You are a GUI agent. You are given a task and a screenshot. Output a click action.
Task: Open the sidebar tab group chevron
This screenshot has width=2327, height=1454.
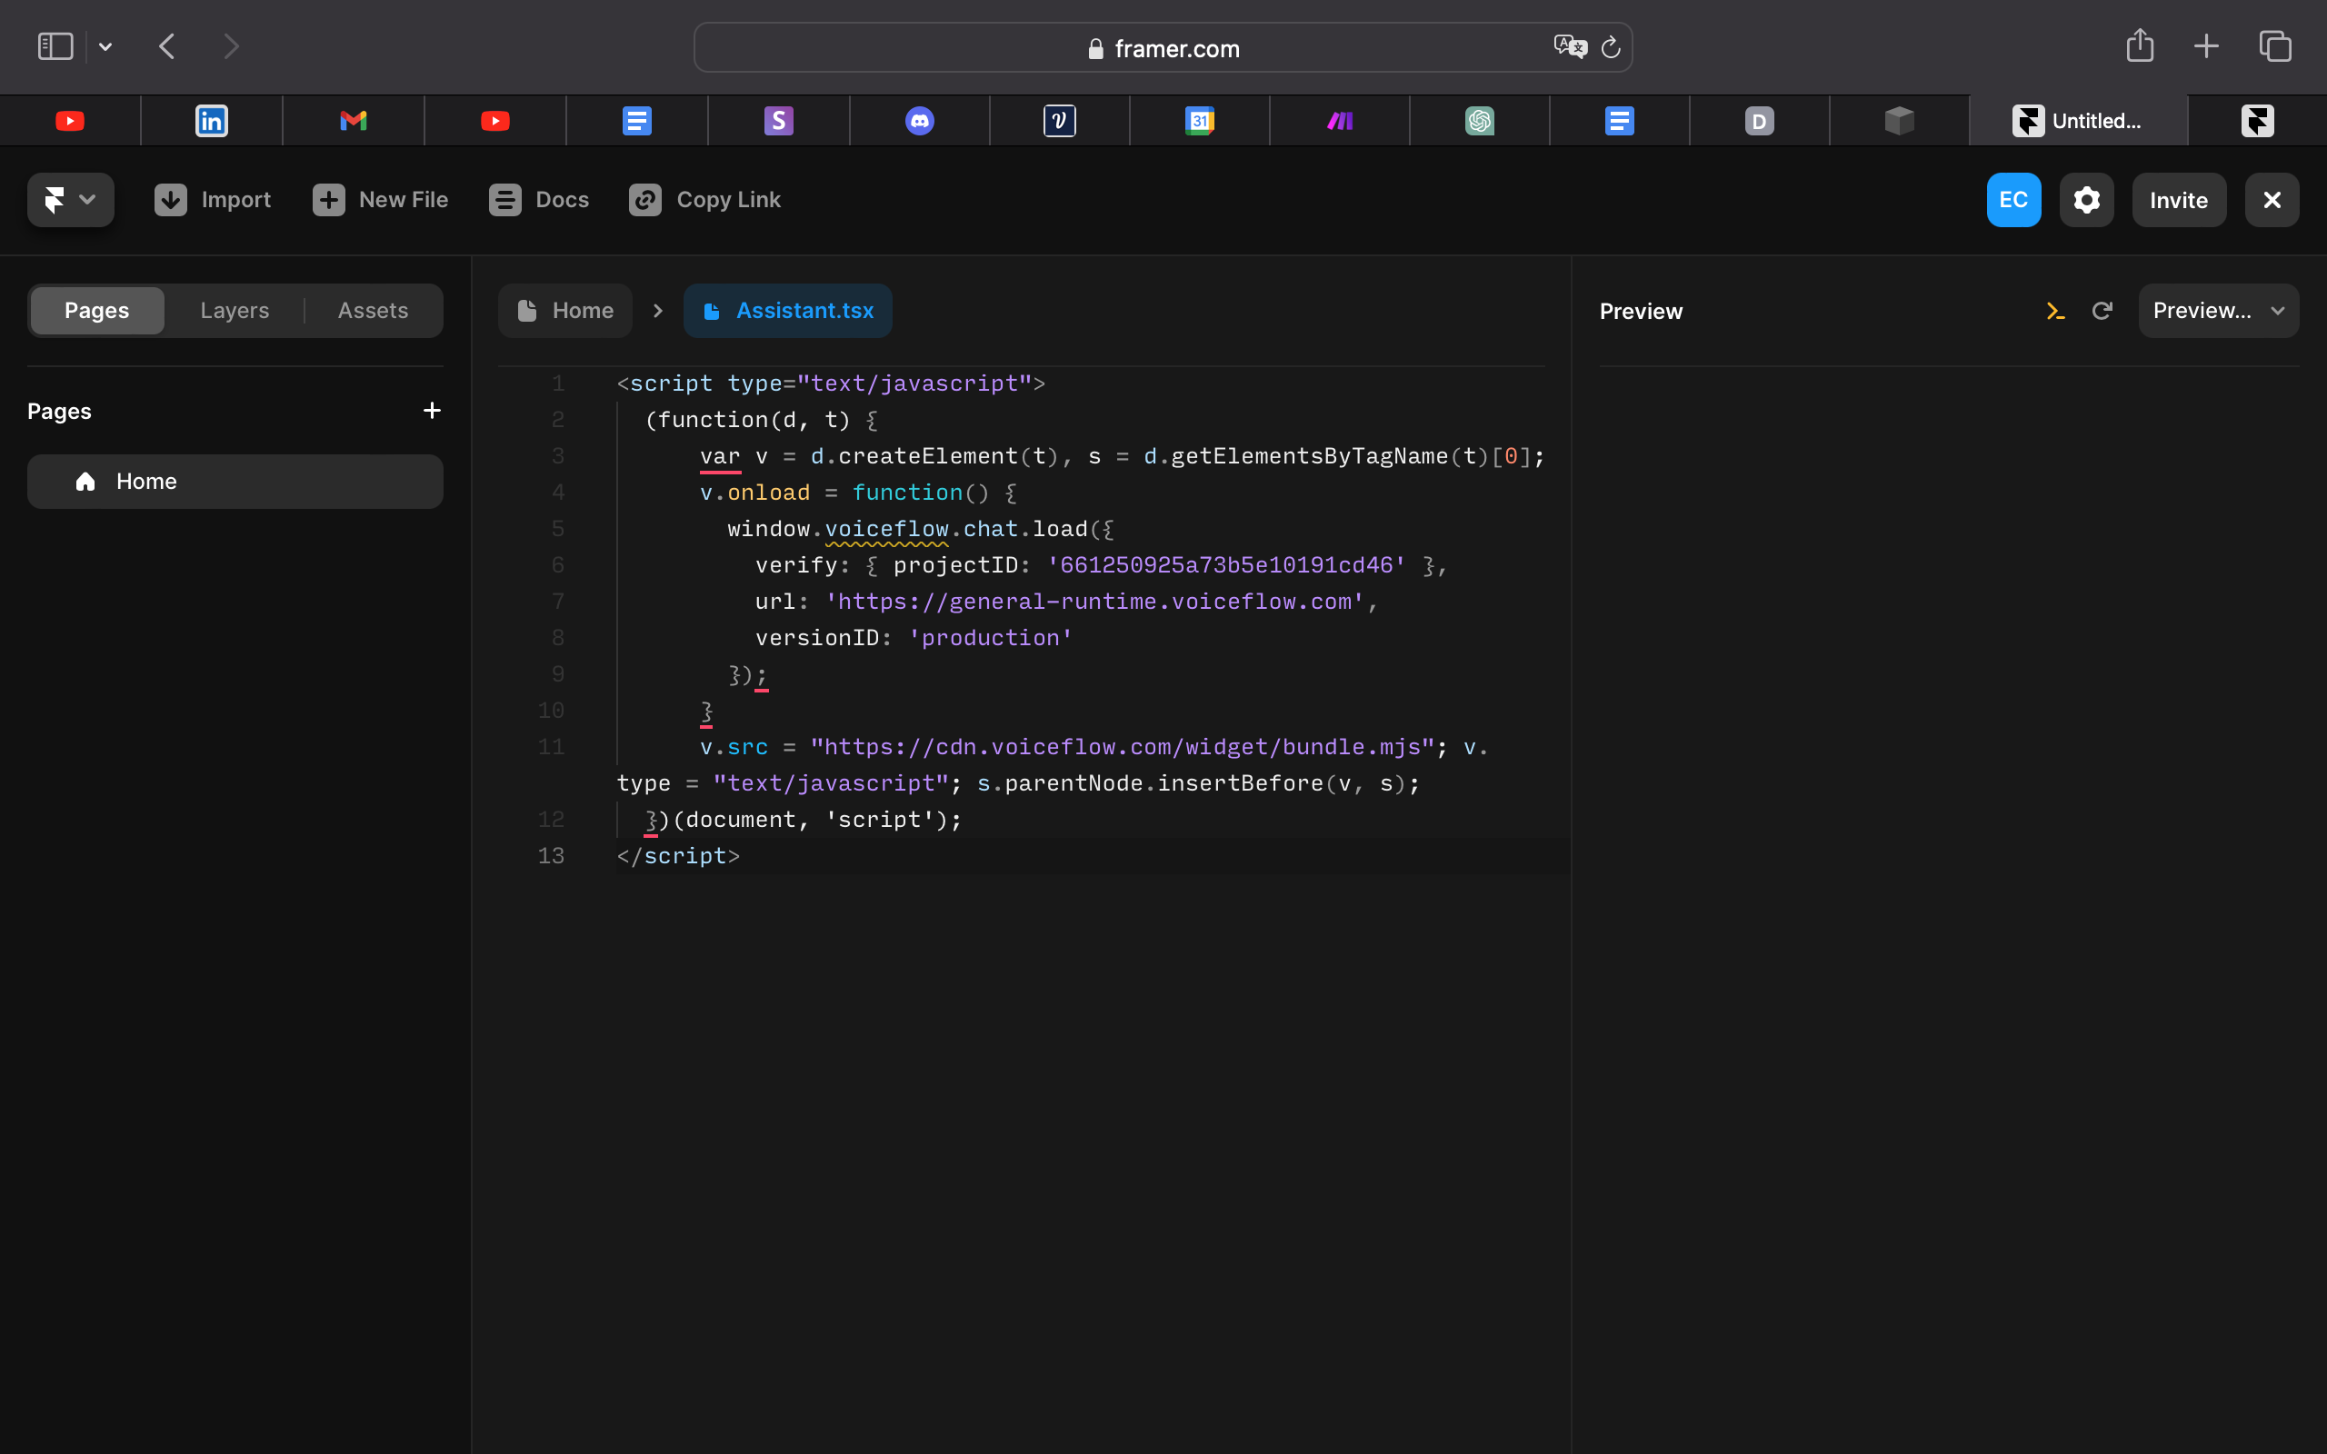(x=105, y=47)
